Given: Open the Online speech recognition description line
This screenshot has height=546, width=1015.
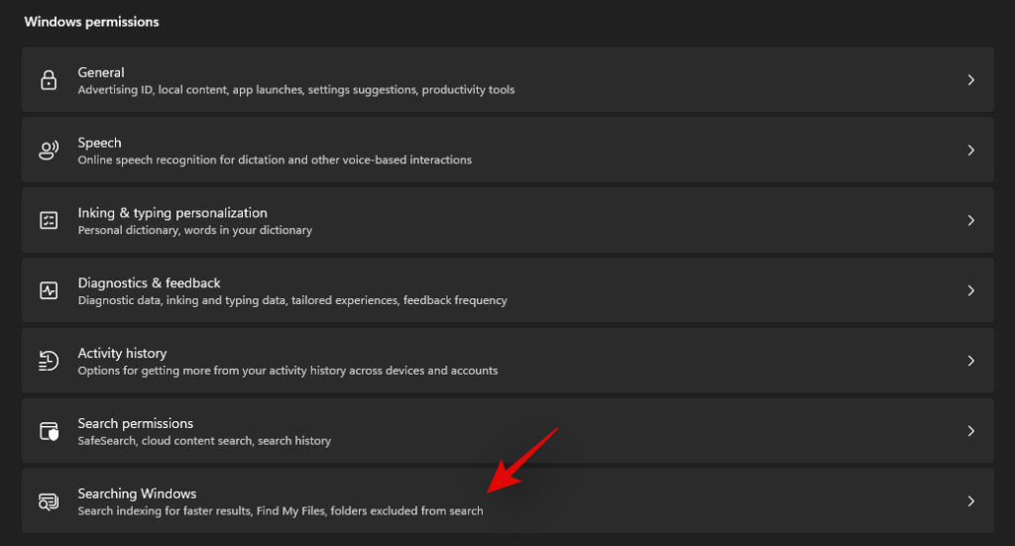Looking at the screenshot, I should coord(276,160).
